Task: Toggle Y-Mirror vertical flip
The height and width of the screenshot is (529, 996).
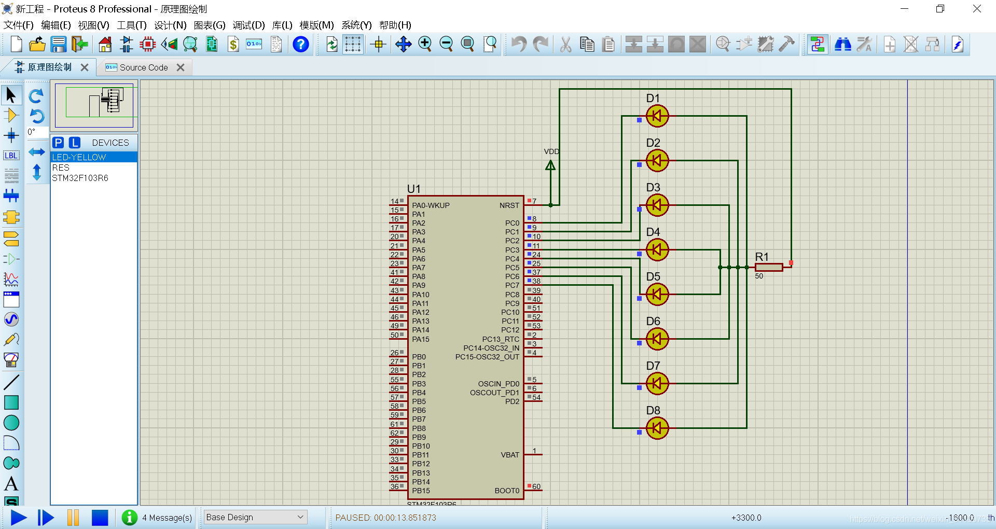Action: tap(36, 172)
